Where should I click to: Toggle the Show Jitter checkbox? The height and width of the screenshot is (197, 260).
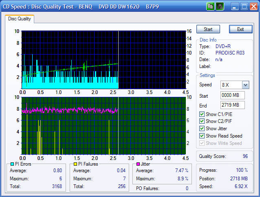point(202,129)
